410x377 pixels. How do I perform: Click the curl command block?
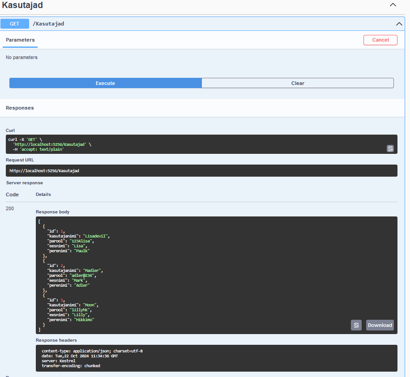click(x=201, y=144)
